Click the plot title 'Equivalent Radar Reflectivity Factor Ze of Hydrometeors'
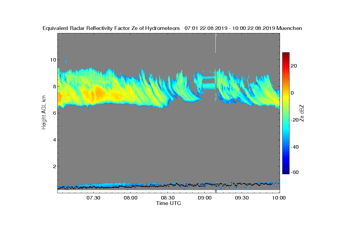The image size is (346, 230). tap(111, 28)
